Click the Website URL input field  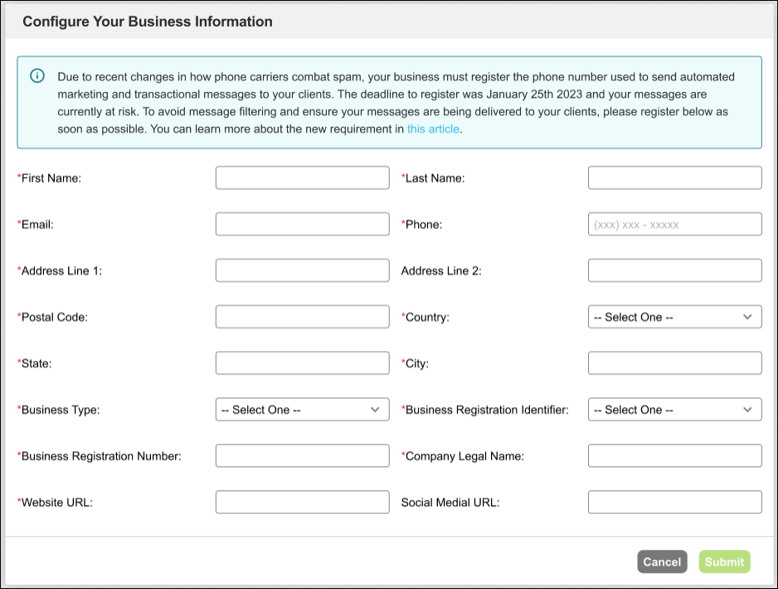tap(302, 502)
